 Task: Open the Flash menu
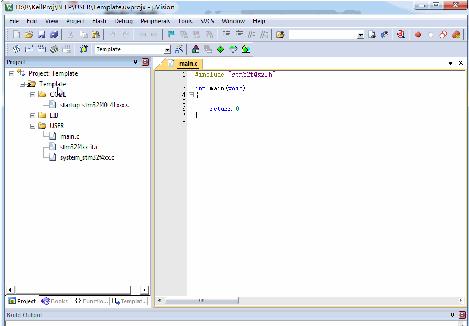click(x=99, y=21)
